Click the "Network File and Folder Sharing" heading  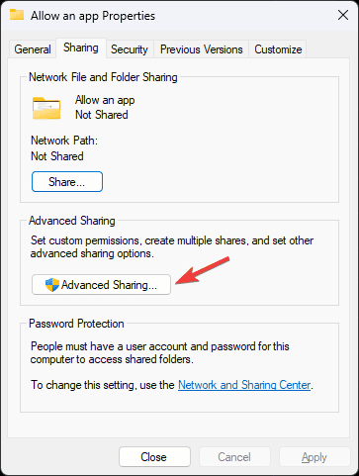(x=103, y=77)
